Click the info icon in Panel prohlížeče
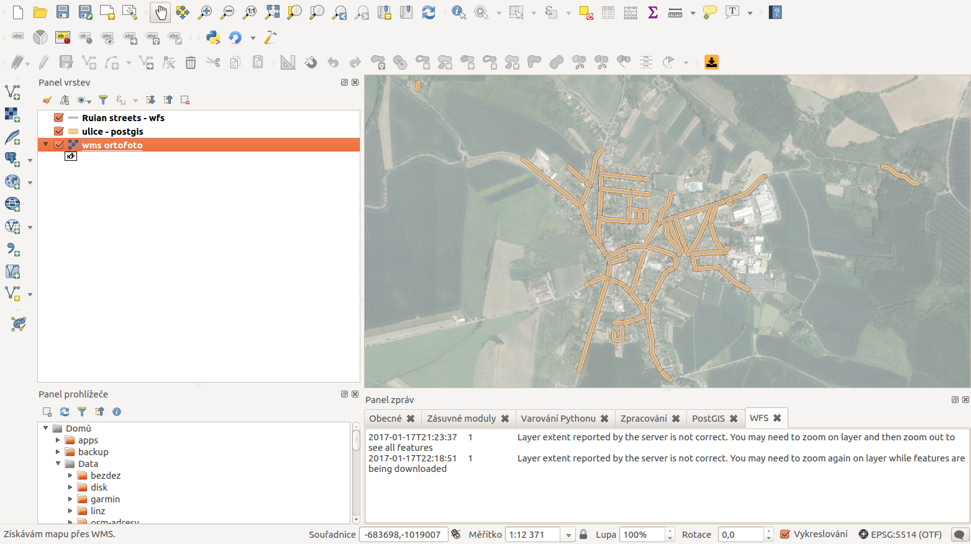 point(117,412)
